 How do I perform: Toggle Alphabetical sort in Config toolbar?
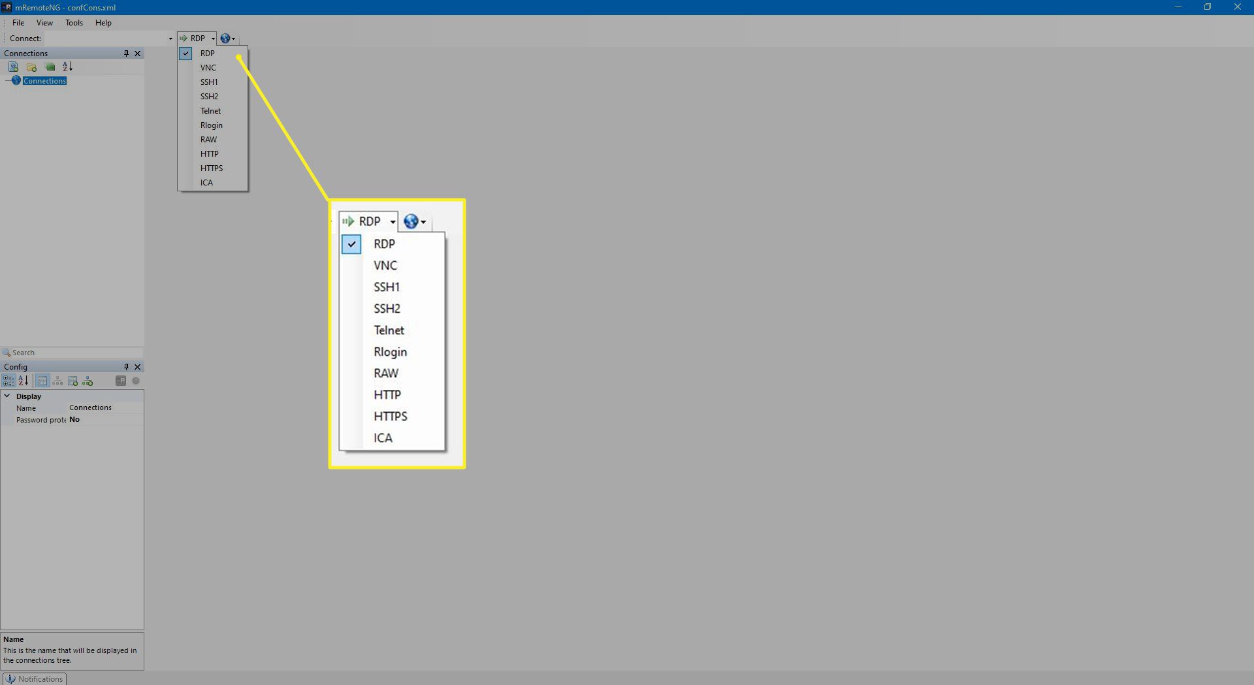click(24, 381)
